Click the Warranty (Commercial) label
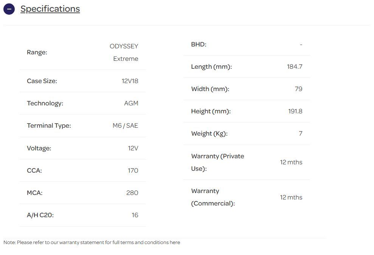This screenshot has height=255, width=374. click(x=213, y=197)
